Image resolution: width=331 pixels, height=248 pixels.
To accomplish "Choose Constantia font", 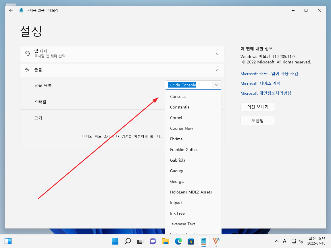I will coord(193,107).
